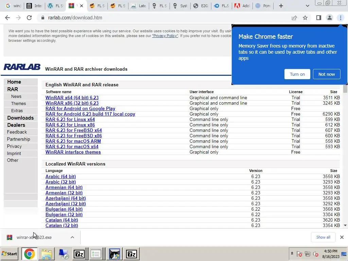This screenshot has height=261, width=348.
Task: Switch to the 'E2G' tab
Action: pos(201,6)
